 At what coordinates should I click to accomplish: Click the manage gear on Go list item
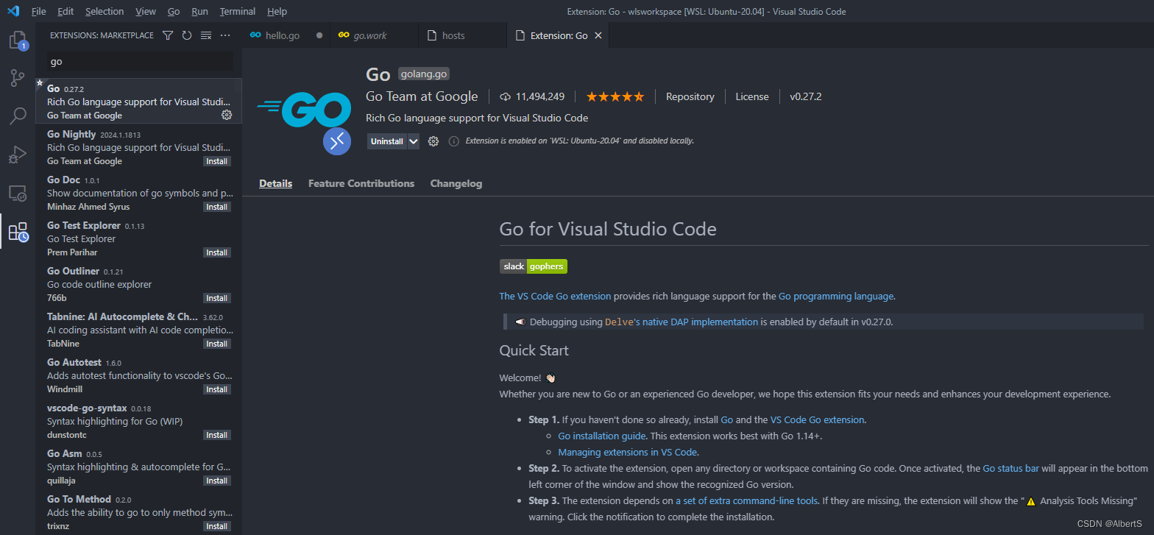pos(227,115)
